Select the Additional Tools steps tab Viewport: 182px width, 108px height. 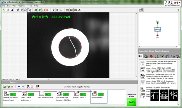point(178,56)
